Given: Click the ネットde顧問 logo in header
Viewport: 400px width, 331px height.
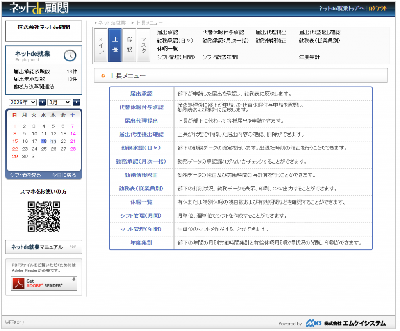Looking at the screenshot, I should click(x=39, y=9).
